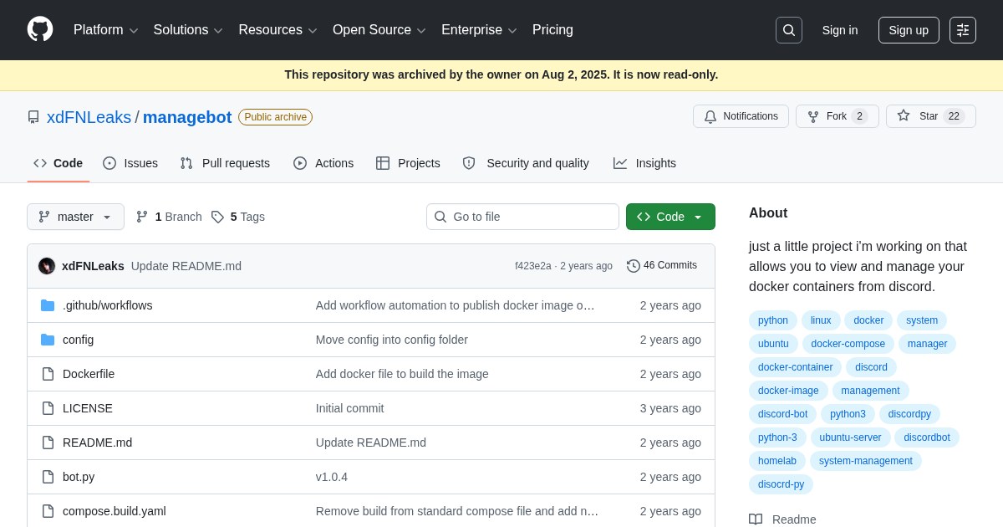This screenshot has height=527, width=1003.
Task: Click the tag icon beside 5 Tags
Action: 217,217
